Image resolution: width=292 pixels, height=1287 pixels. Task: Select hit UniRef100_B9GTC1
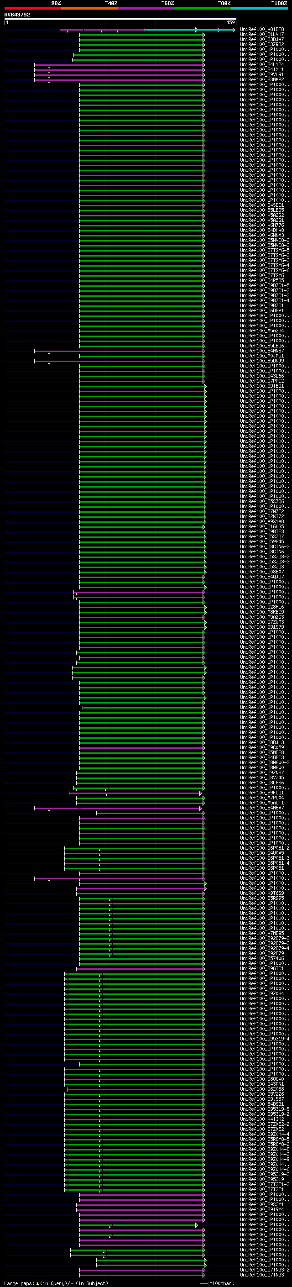262,969
